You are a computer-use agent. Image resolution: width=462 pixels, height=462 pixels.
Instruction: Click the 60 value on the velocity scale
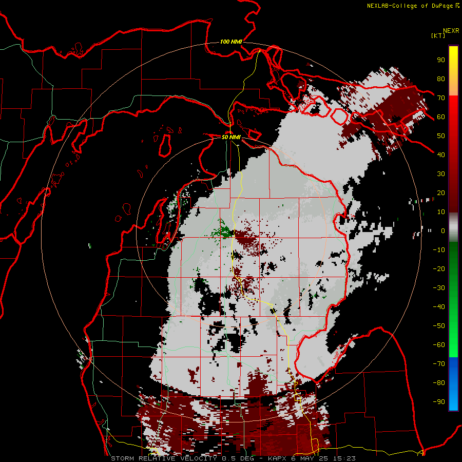(441, 117)
